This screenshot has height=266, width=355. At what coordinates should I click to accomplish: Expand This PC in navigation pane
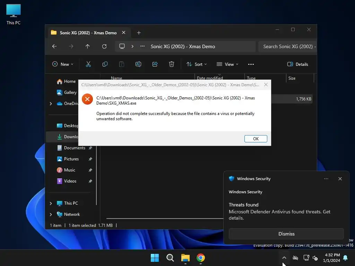[51, 203]
